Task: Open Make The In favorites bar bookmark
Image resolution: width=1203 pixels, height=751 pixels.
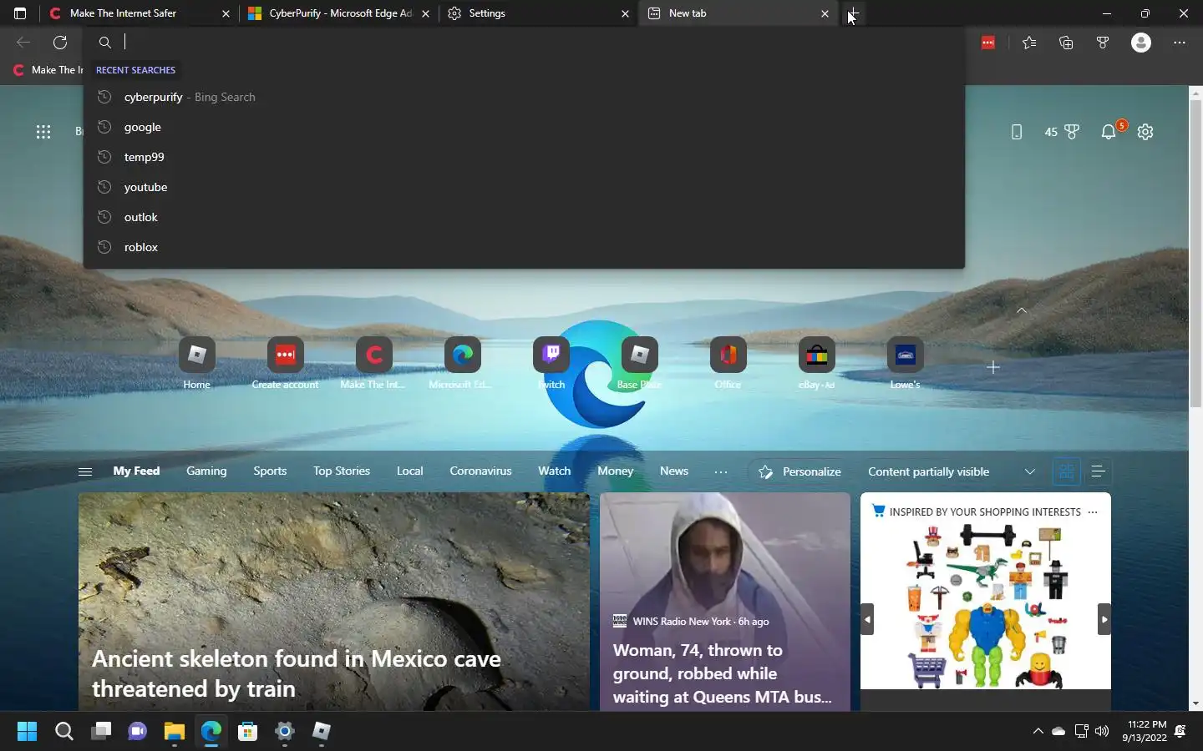Action: pyautogui.click(x=48, y=70)
